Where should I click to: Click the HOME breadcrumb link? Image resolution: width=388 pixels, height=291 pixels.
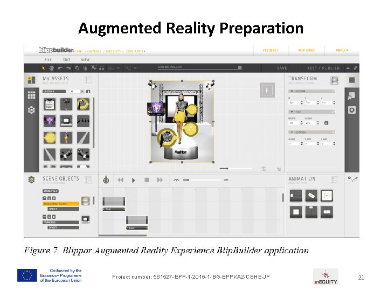click(79, 51)
